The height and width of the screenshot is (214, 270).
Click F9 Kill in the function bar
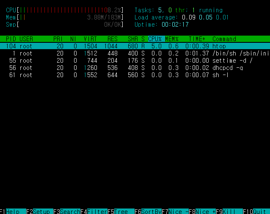point(229,211)
